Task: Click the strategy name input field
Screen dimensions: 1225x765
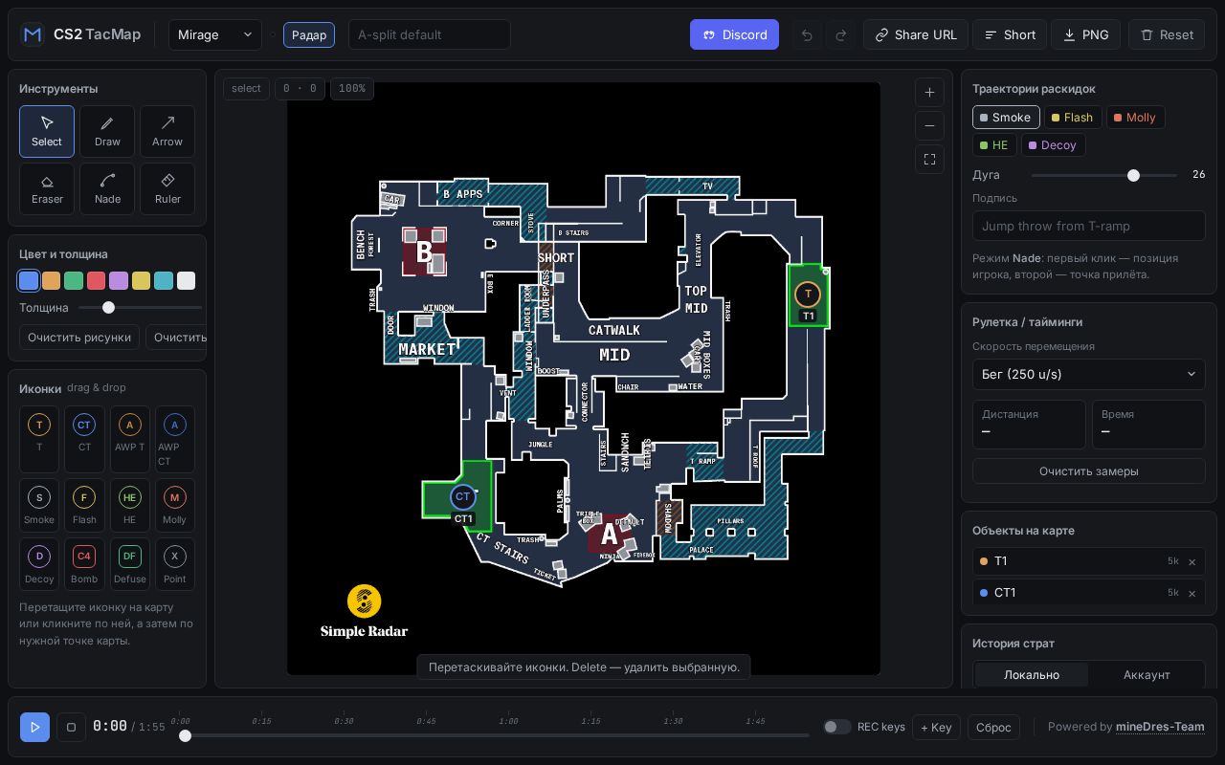Action: pyautogui.click(x=430, y=34)
